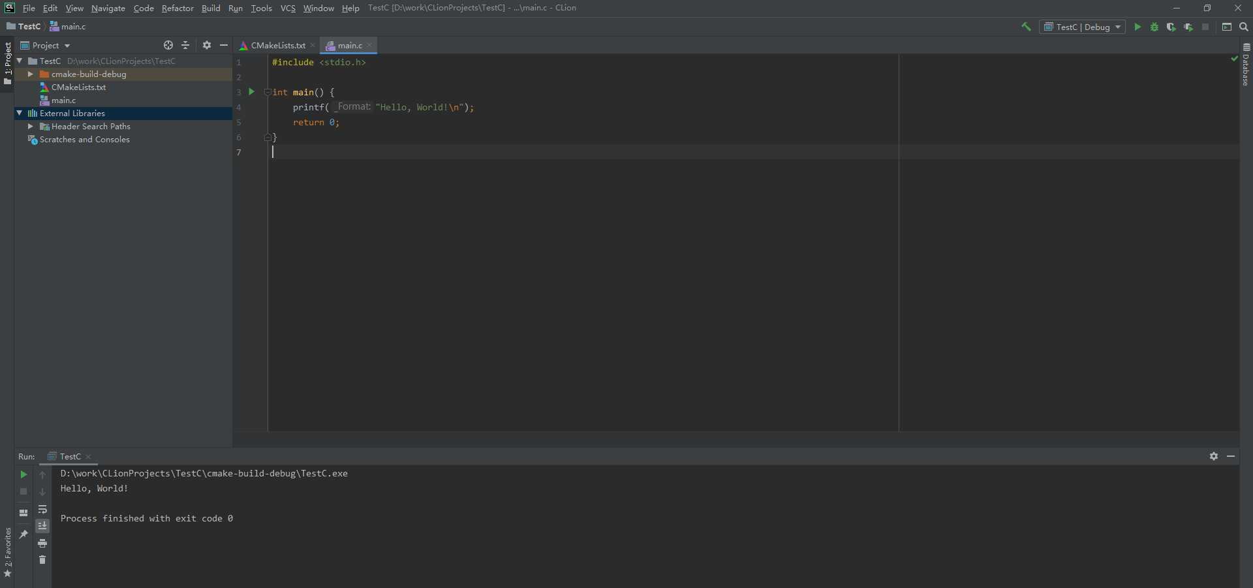Viewport: 1253px width, 588px height.
Task: Click Locate/Scroll from Source target icon
Action: (168, 45)
